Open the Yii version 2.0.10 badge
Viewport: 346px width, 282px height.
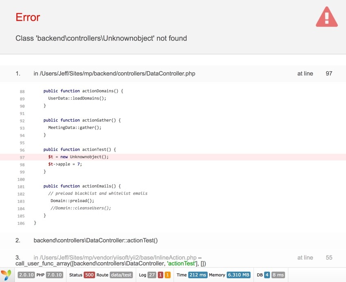pos(26,275)
